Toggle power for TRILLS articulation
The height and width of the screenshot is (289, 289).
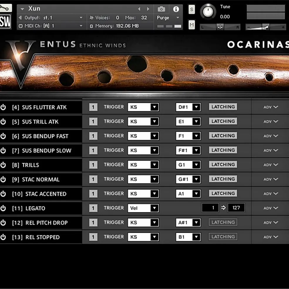(x=3, y=165)
